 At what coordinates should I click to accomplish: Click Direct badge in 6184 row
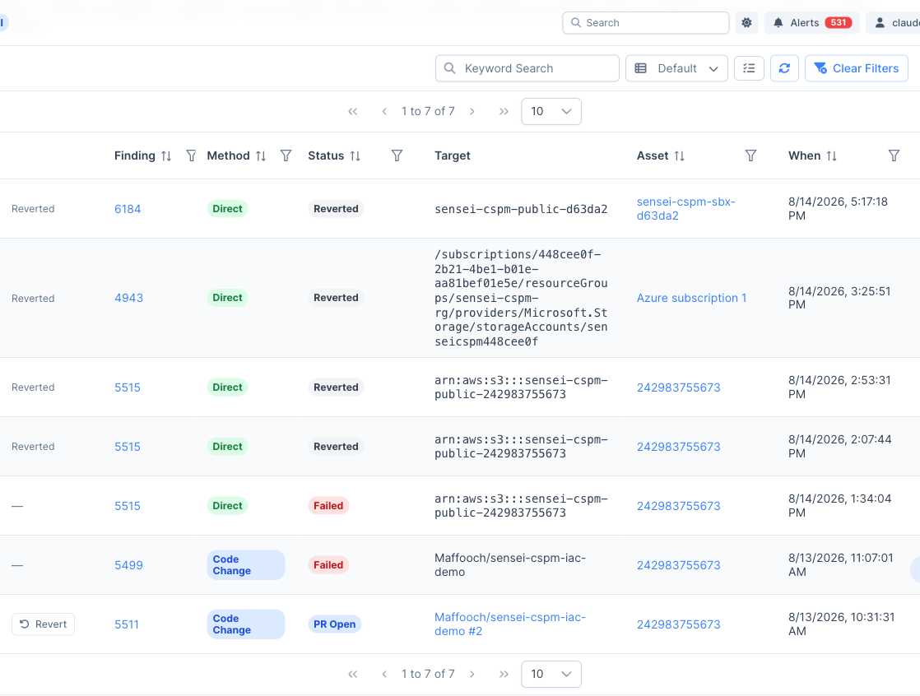click(227, 209)
